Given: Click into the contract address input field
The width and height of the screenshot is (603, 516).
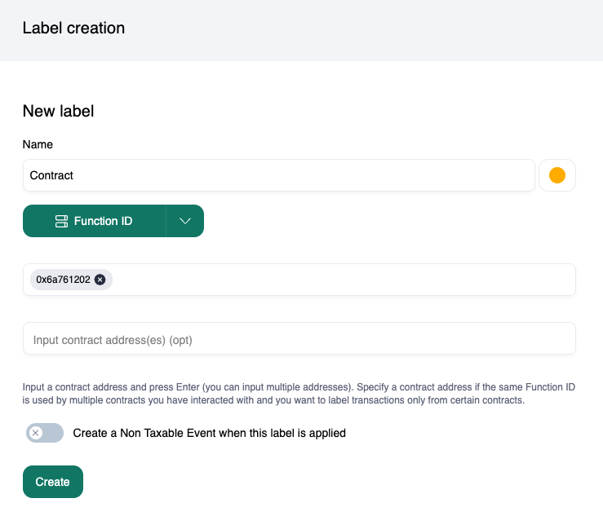Looking at the screenshot, I should (299, 339).
